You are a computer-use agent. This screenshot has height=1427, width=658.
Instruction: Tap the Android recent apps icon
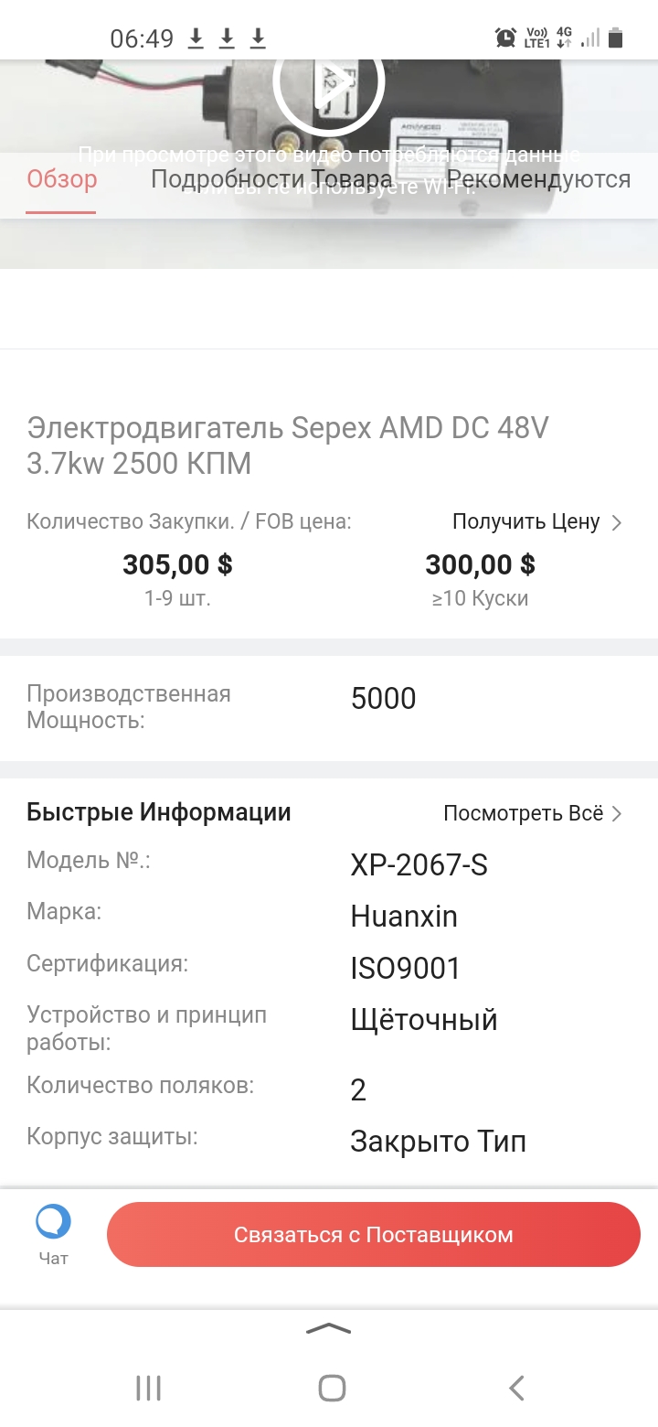click(x=148, y=1388)
